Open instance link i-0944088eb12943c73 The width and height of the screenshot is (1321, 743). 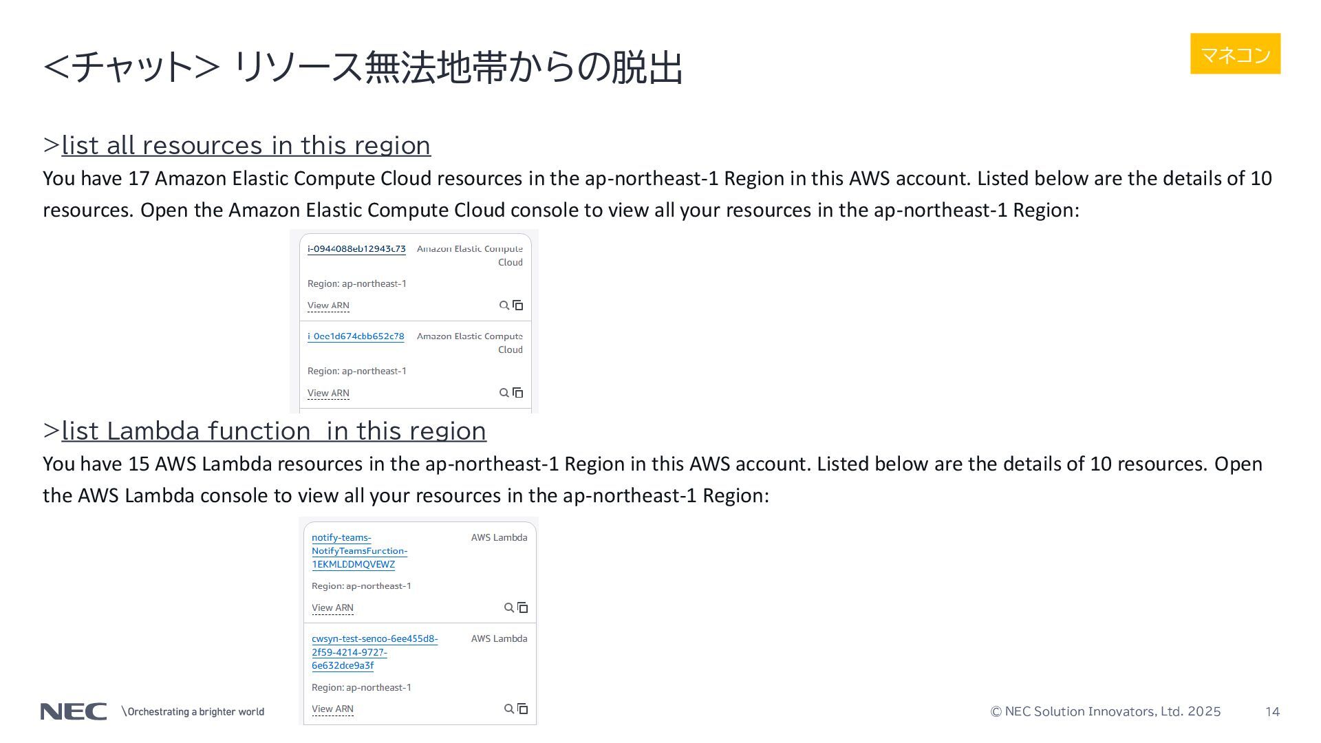tap(356, 249)
